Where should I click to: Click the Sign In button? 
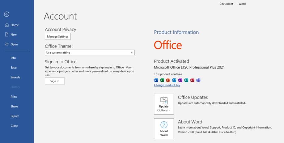[x=55, y=81]
